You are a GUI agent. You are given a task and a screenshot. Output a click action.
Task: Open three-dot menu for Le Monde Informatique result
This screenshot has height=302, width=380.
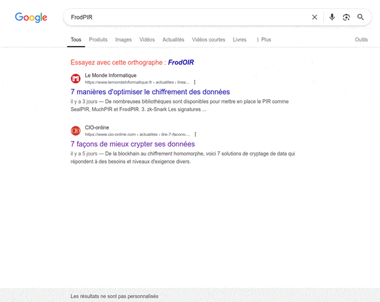click(x=194, y=82)
